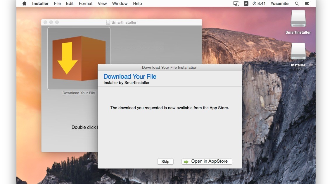Open the Format menu

[86, 4]
